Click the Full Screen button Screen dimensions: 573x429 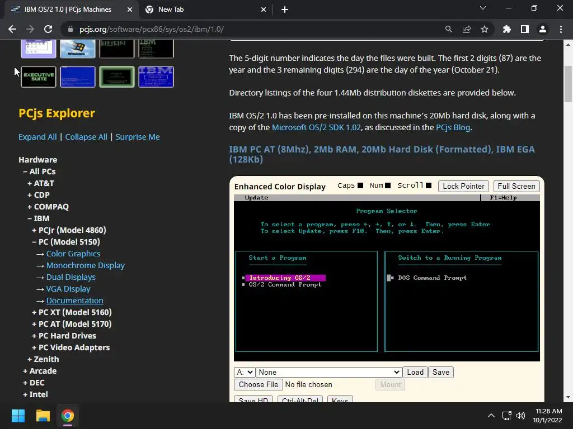coord(516,186)
